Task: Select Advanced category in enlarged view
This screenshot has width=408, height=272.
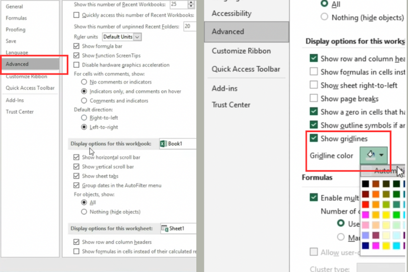Action: click(246, 32)
